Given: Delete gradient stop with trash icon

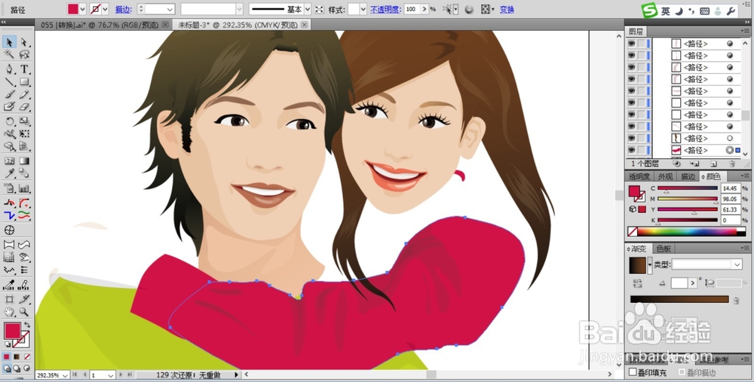Looking at the screenshot, I should point(736,301).
